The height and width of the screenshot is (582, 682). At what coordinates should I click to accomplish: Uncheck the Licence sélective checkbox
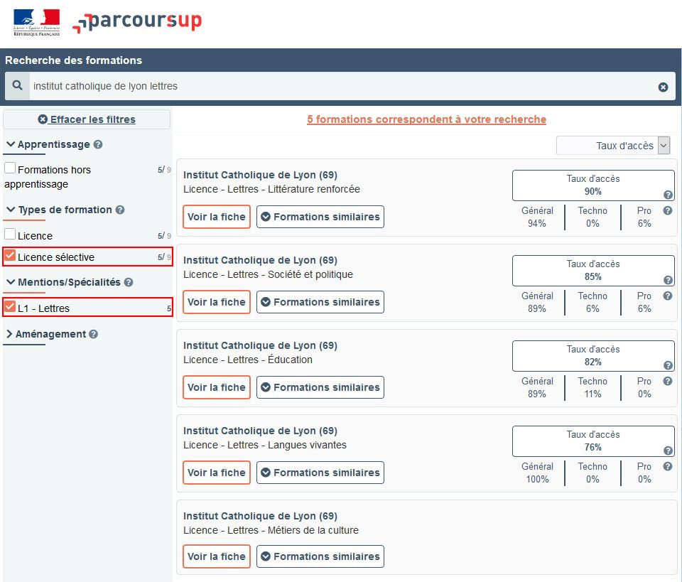pyautogui.click(x=10, y=255)
